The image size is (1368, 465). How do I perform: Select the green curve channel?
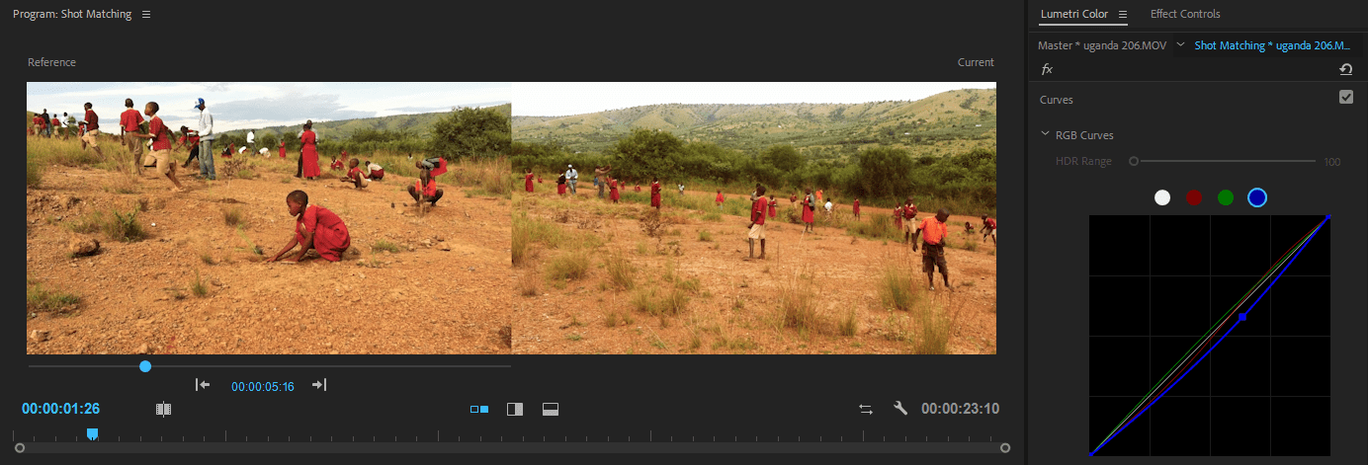pyautogui.click(x=1226, y=197)
